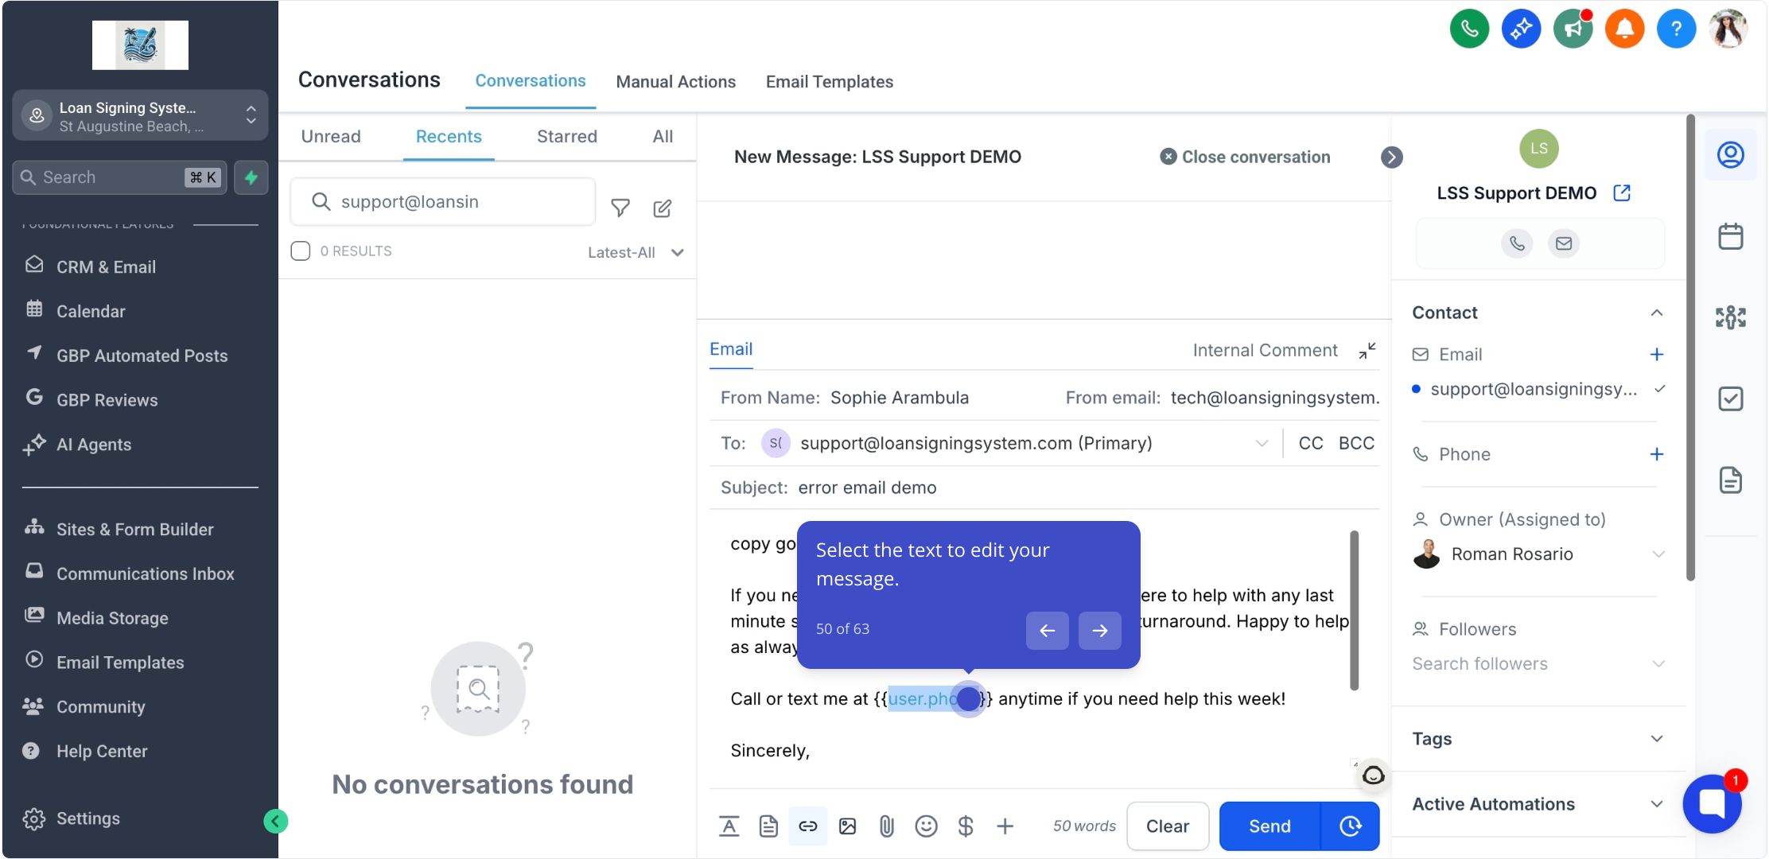Open the Latest-All sort dropdown
1769x859 pixels.
(x=636, y=253)
